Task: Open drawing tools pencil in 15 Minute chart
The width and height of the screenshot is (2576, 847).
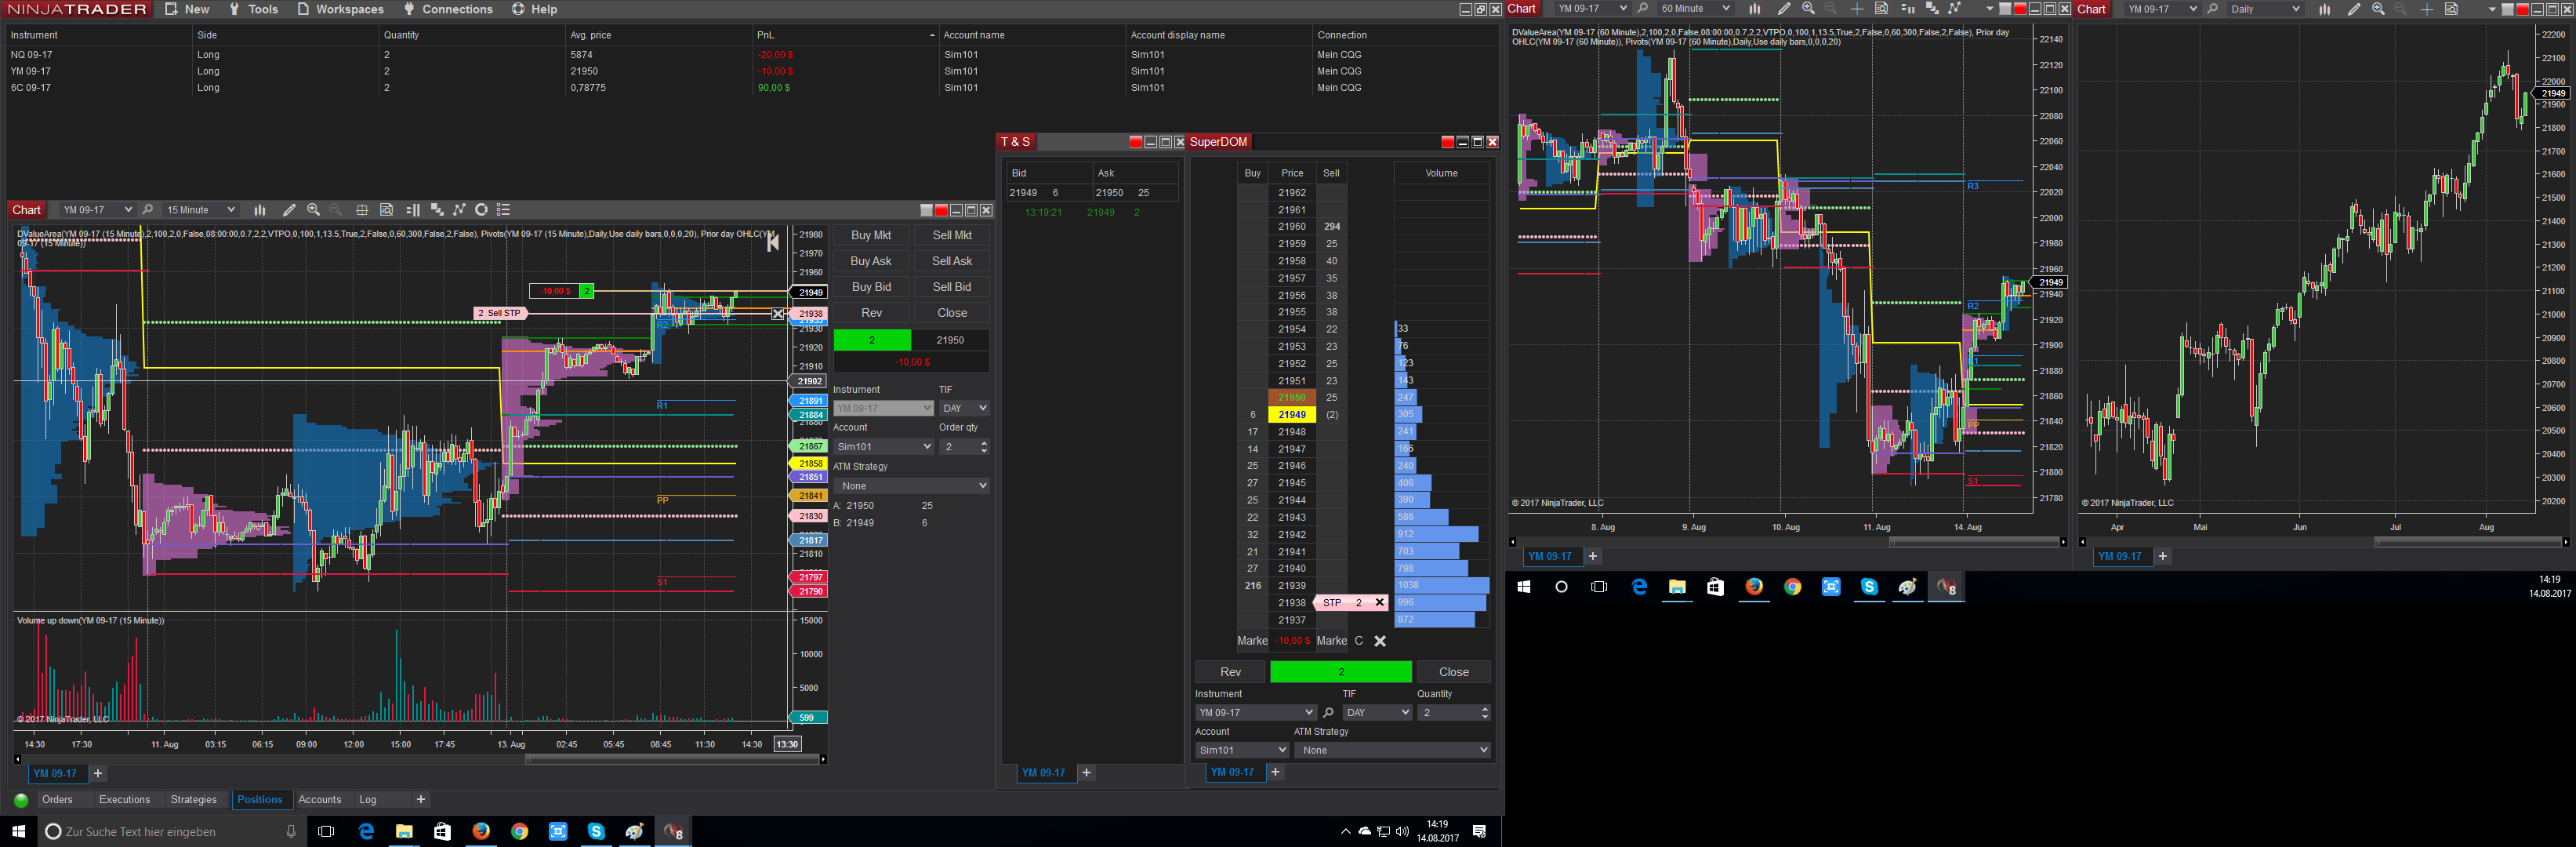Action: [289, 210]
